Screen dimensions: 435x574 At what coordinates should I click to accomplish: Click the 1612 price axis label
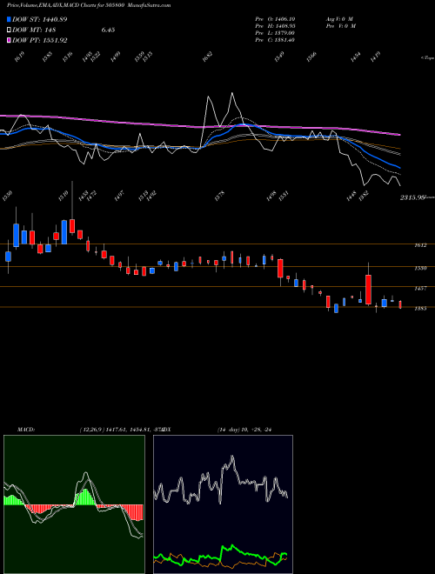click(420, 245)
